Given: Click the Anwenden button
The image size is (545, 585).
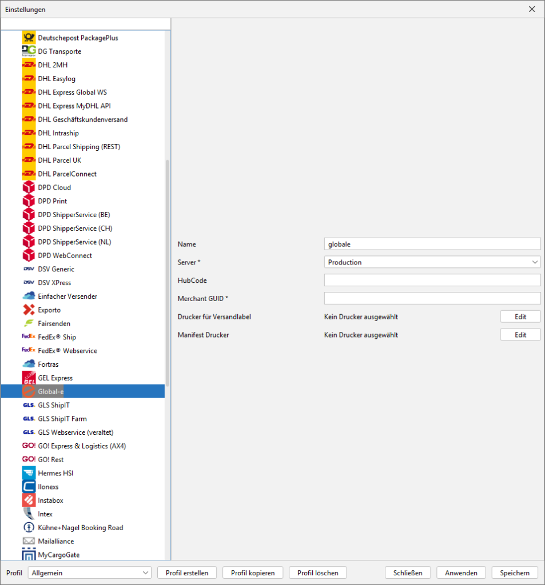Looking at the screenshot, I should pos(461,572).
